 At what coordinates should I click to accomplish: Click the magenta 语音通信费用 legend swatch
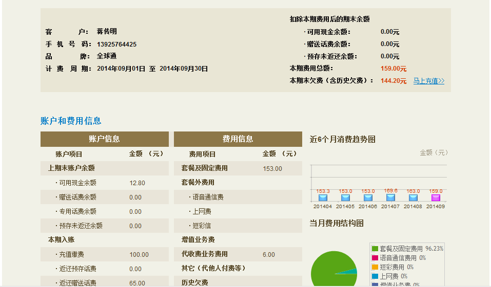[x=375, y=258]
